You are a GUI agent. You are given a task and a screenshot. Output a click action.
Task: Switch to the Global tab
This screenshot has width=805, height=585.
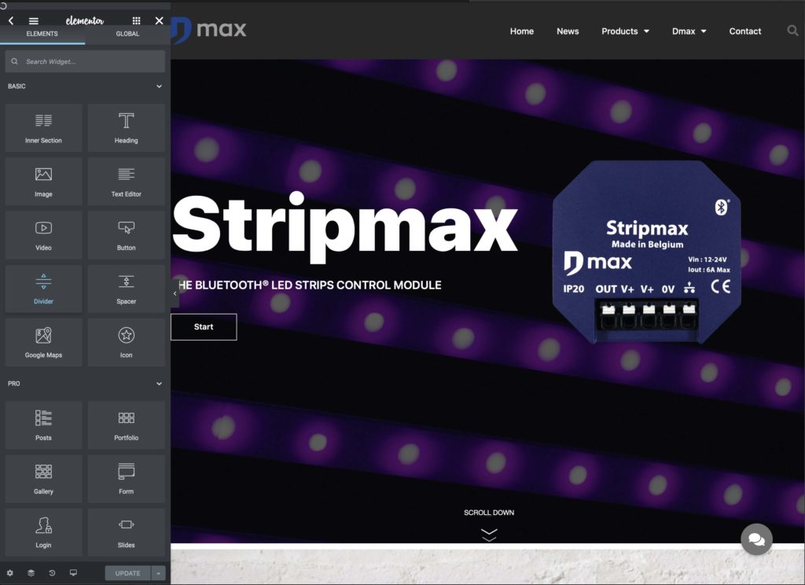(127, 34)
